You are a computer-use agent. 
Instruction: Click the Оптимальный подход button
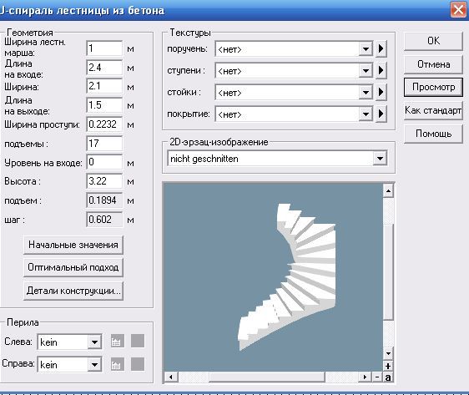click(x=73, y=267)
